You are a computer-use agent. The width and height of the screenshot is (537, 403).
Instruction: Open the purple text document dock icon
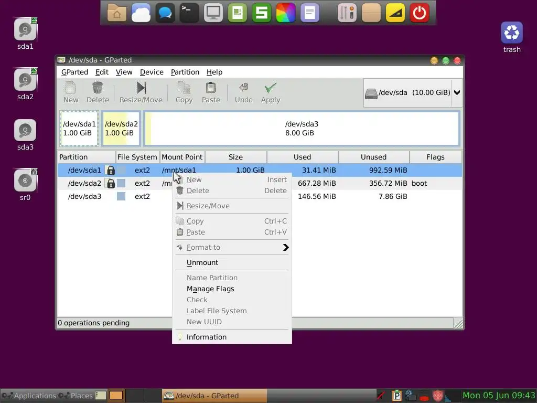click(x=310, y=13)
